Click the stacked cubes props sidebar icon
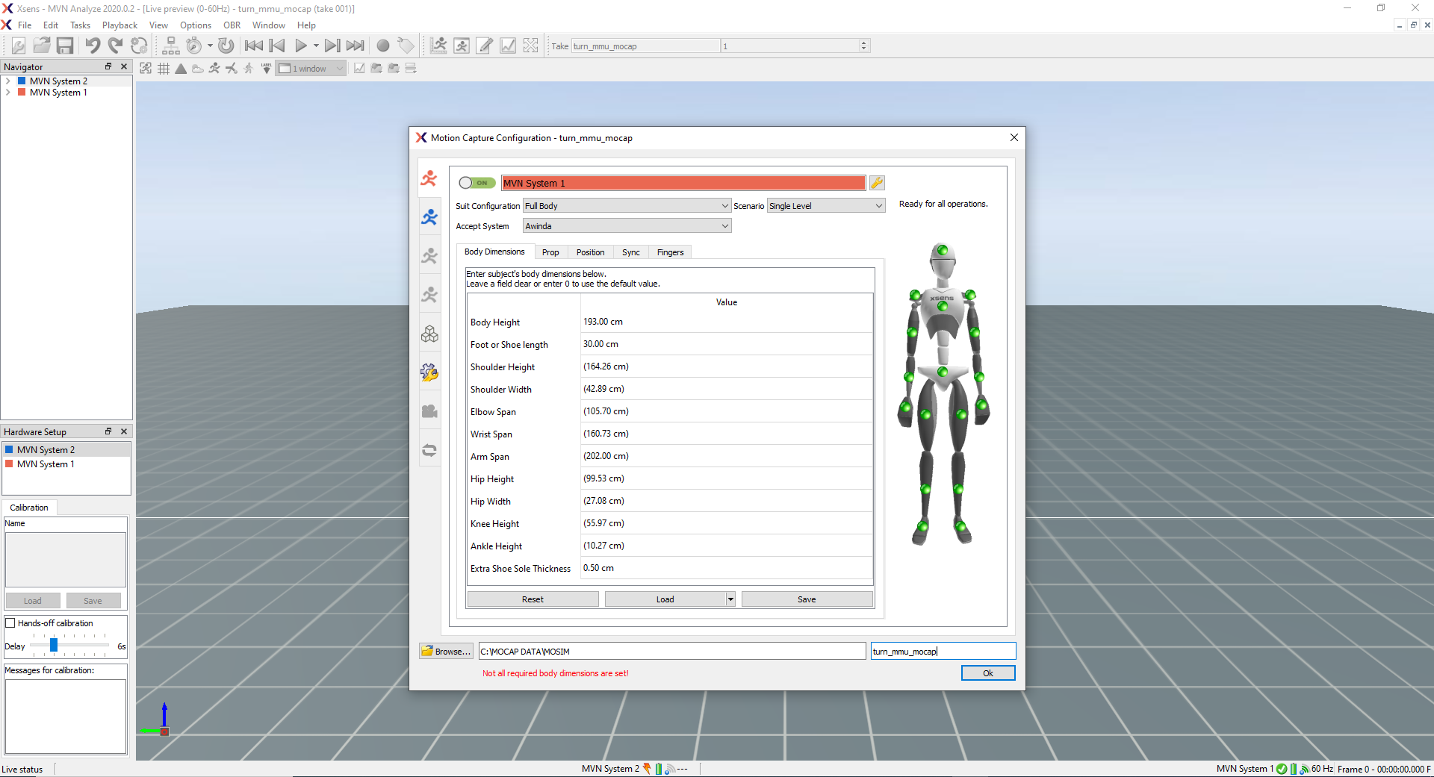Image resolution: width=1434 pixels, height=777 pixels. point(429,334)
